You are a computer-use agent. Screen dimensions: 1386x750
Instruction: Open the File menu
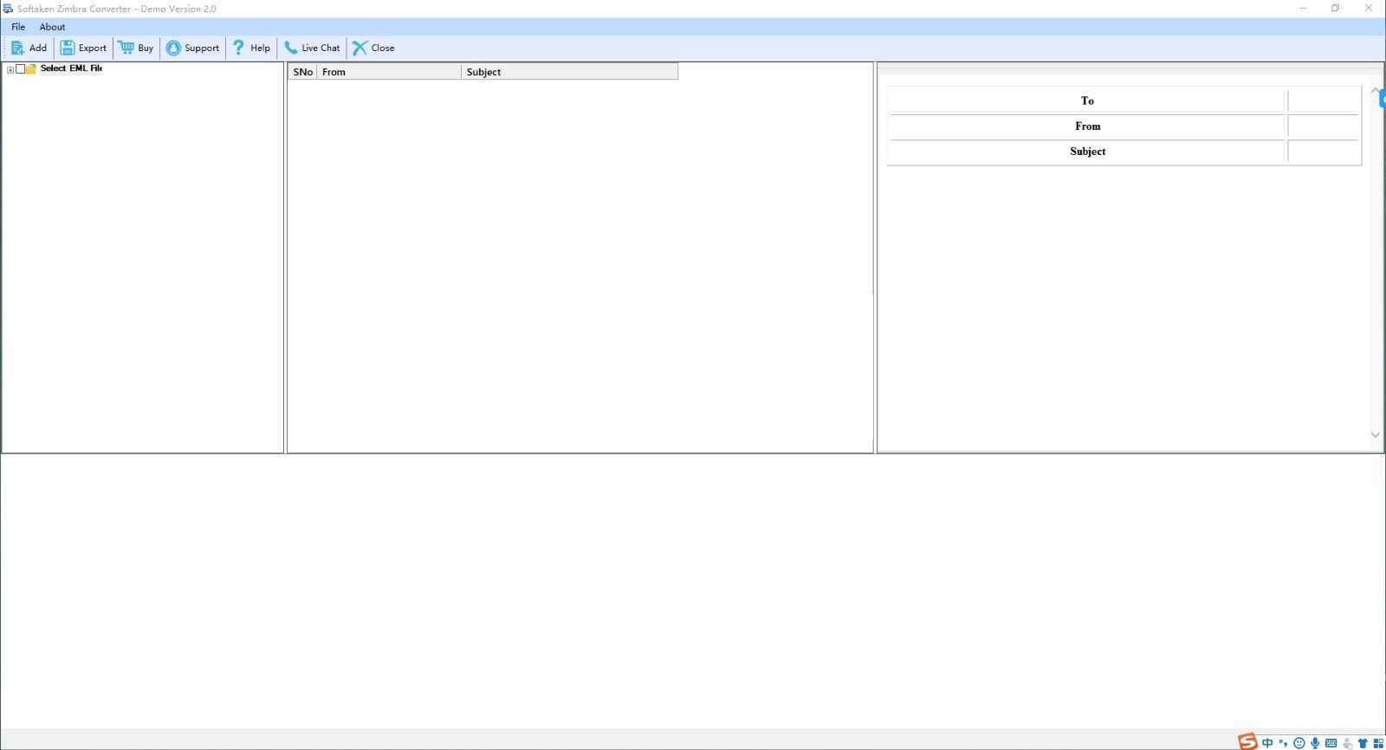[x=18, y=27]
